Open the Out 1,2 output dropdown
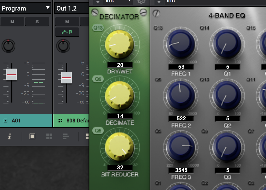The image size is (266, 190). coord(71,8)
